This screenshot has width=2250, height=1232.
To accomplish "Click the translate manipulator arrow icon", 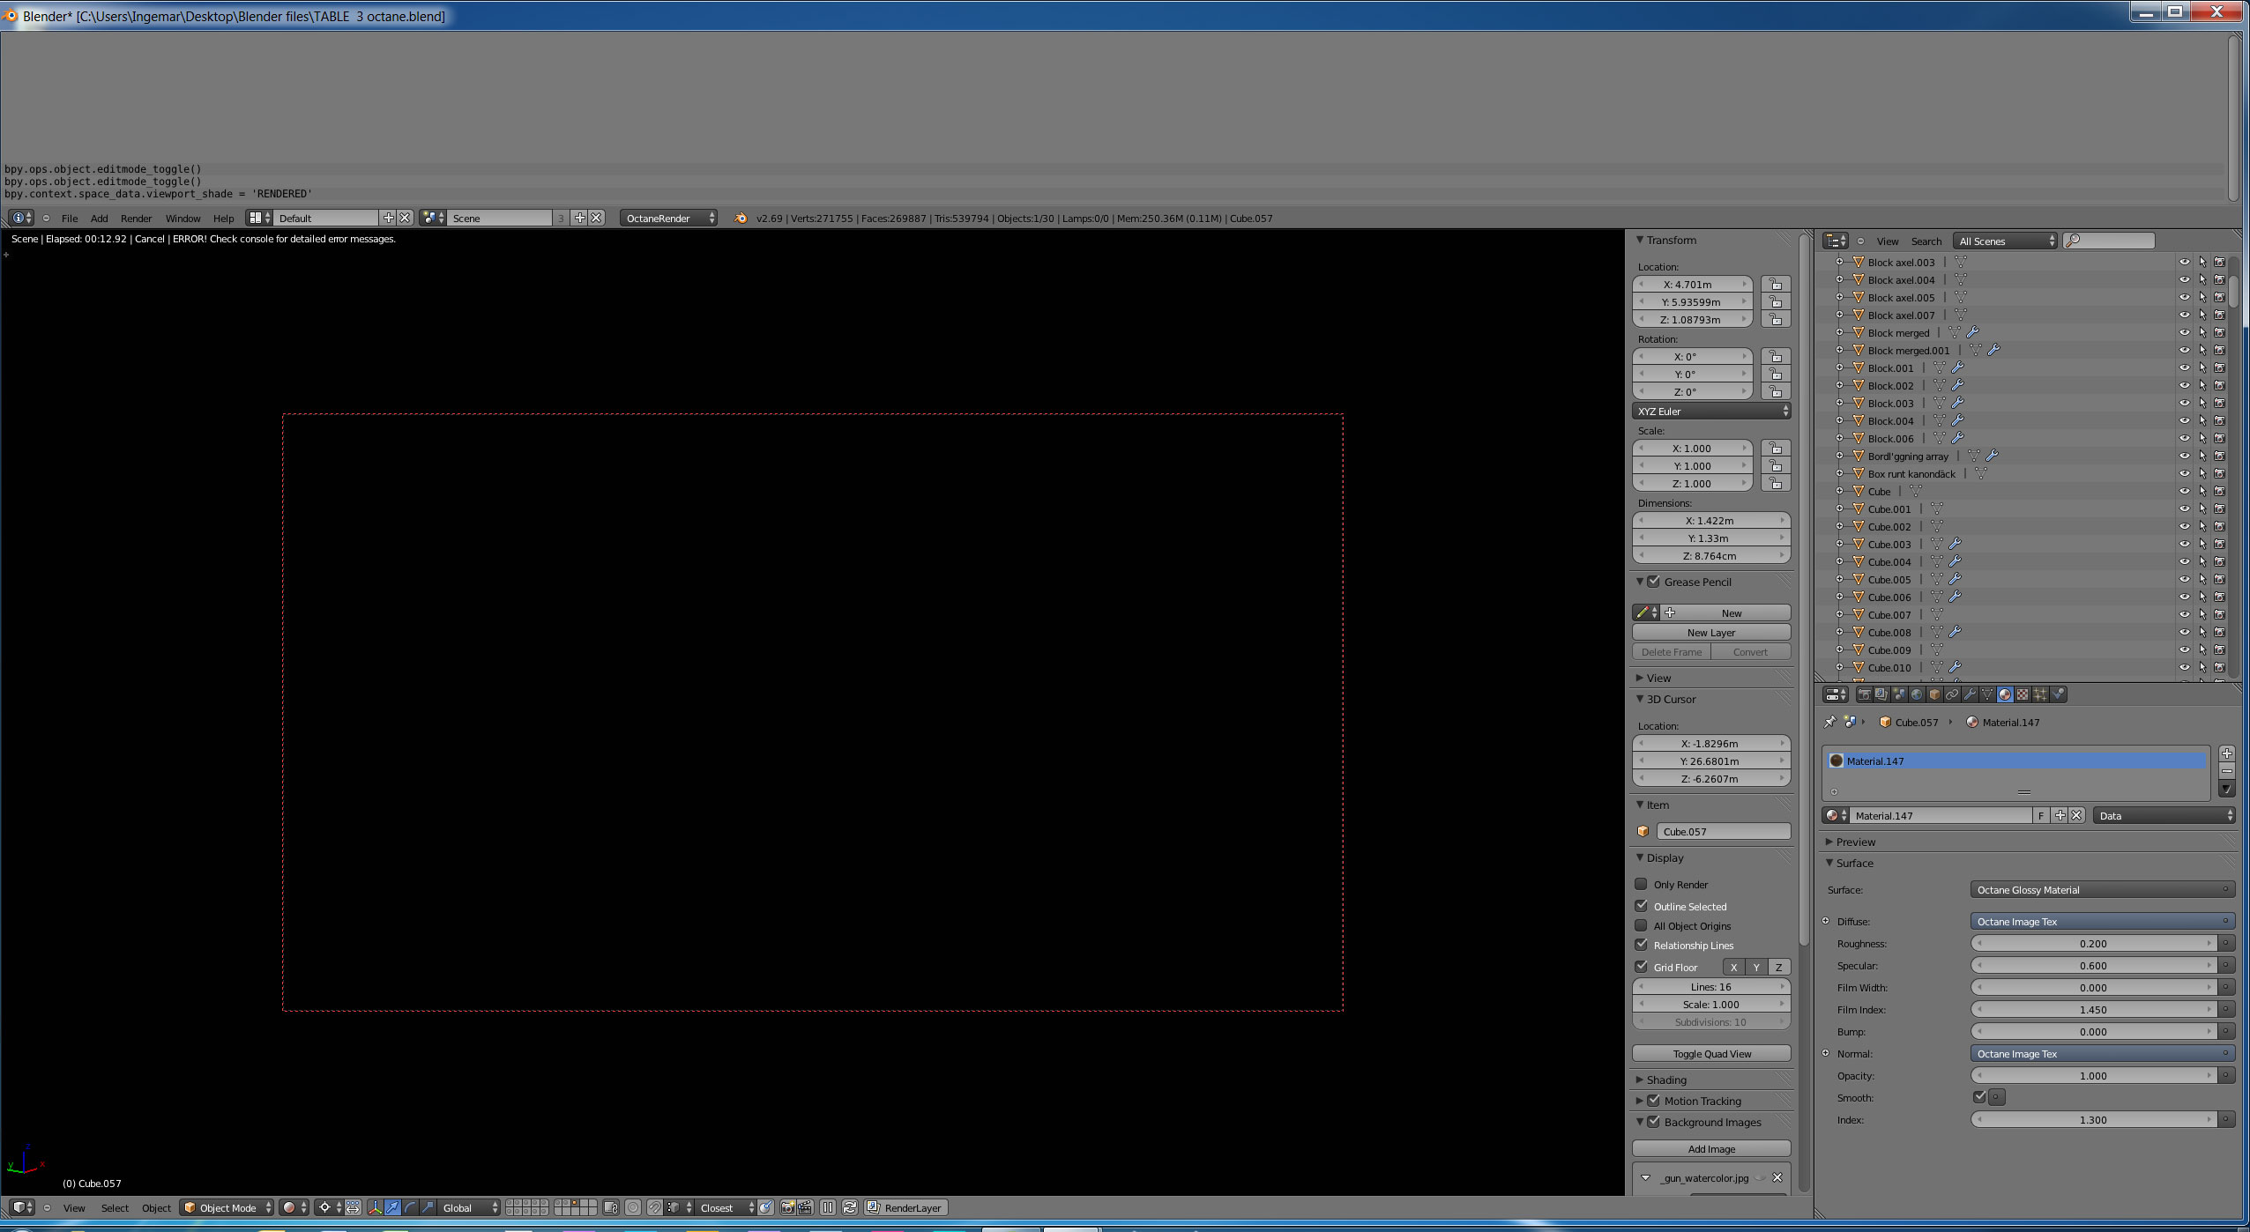I will (x=392, y=1207).
